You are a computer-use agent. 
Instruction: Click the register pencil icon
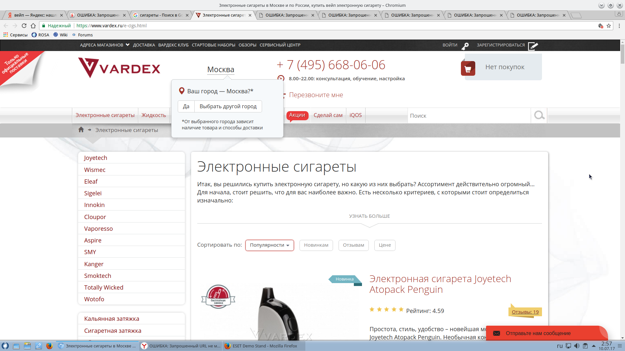pyautogui.click(x=533, y=46)
